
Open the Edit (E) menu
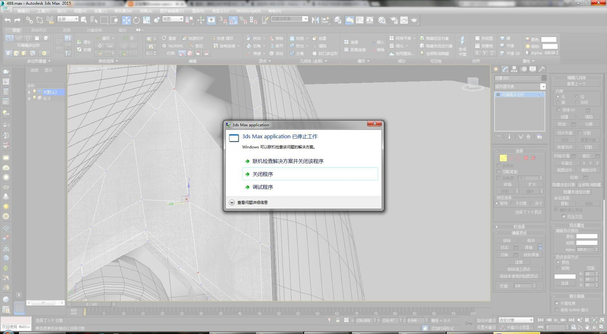[23, 11]
